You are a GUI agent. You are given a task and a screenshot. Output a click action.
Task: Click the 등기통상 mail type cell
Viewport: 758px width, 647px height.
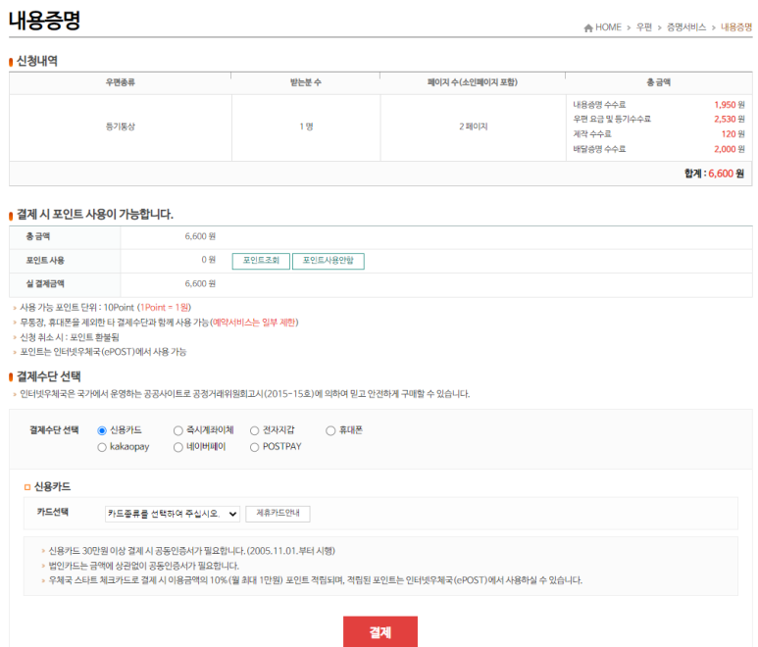coord(121,126)
